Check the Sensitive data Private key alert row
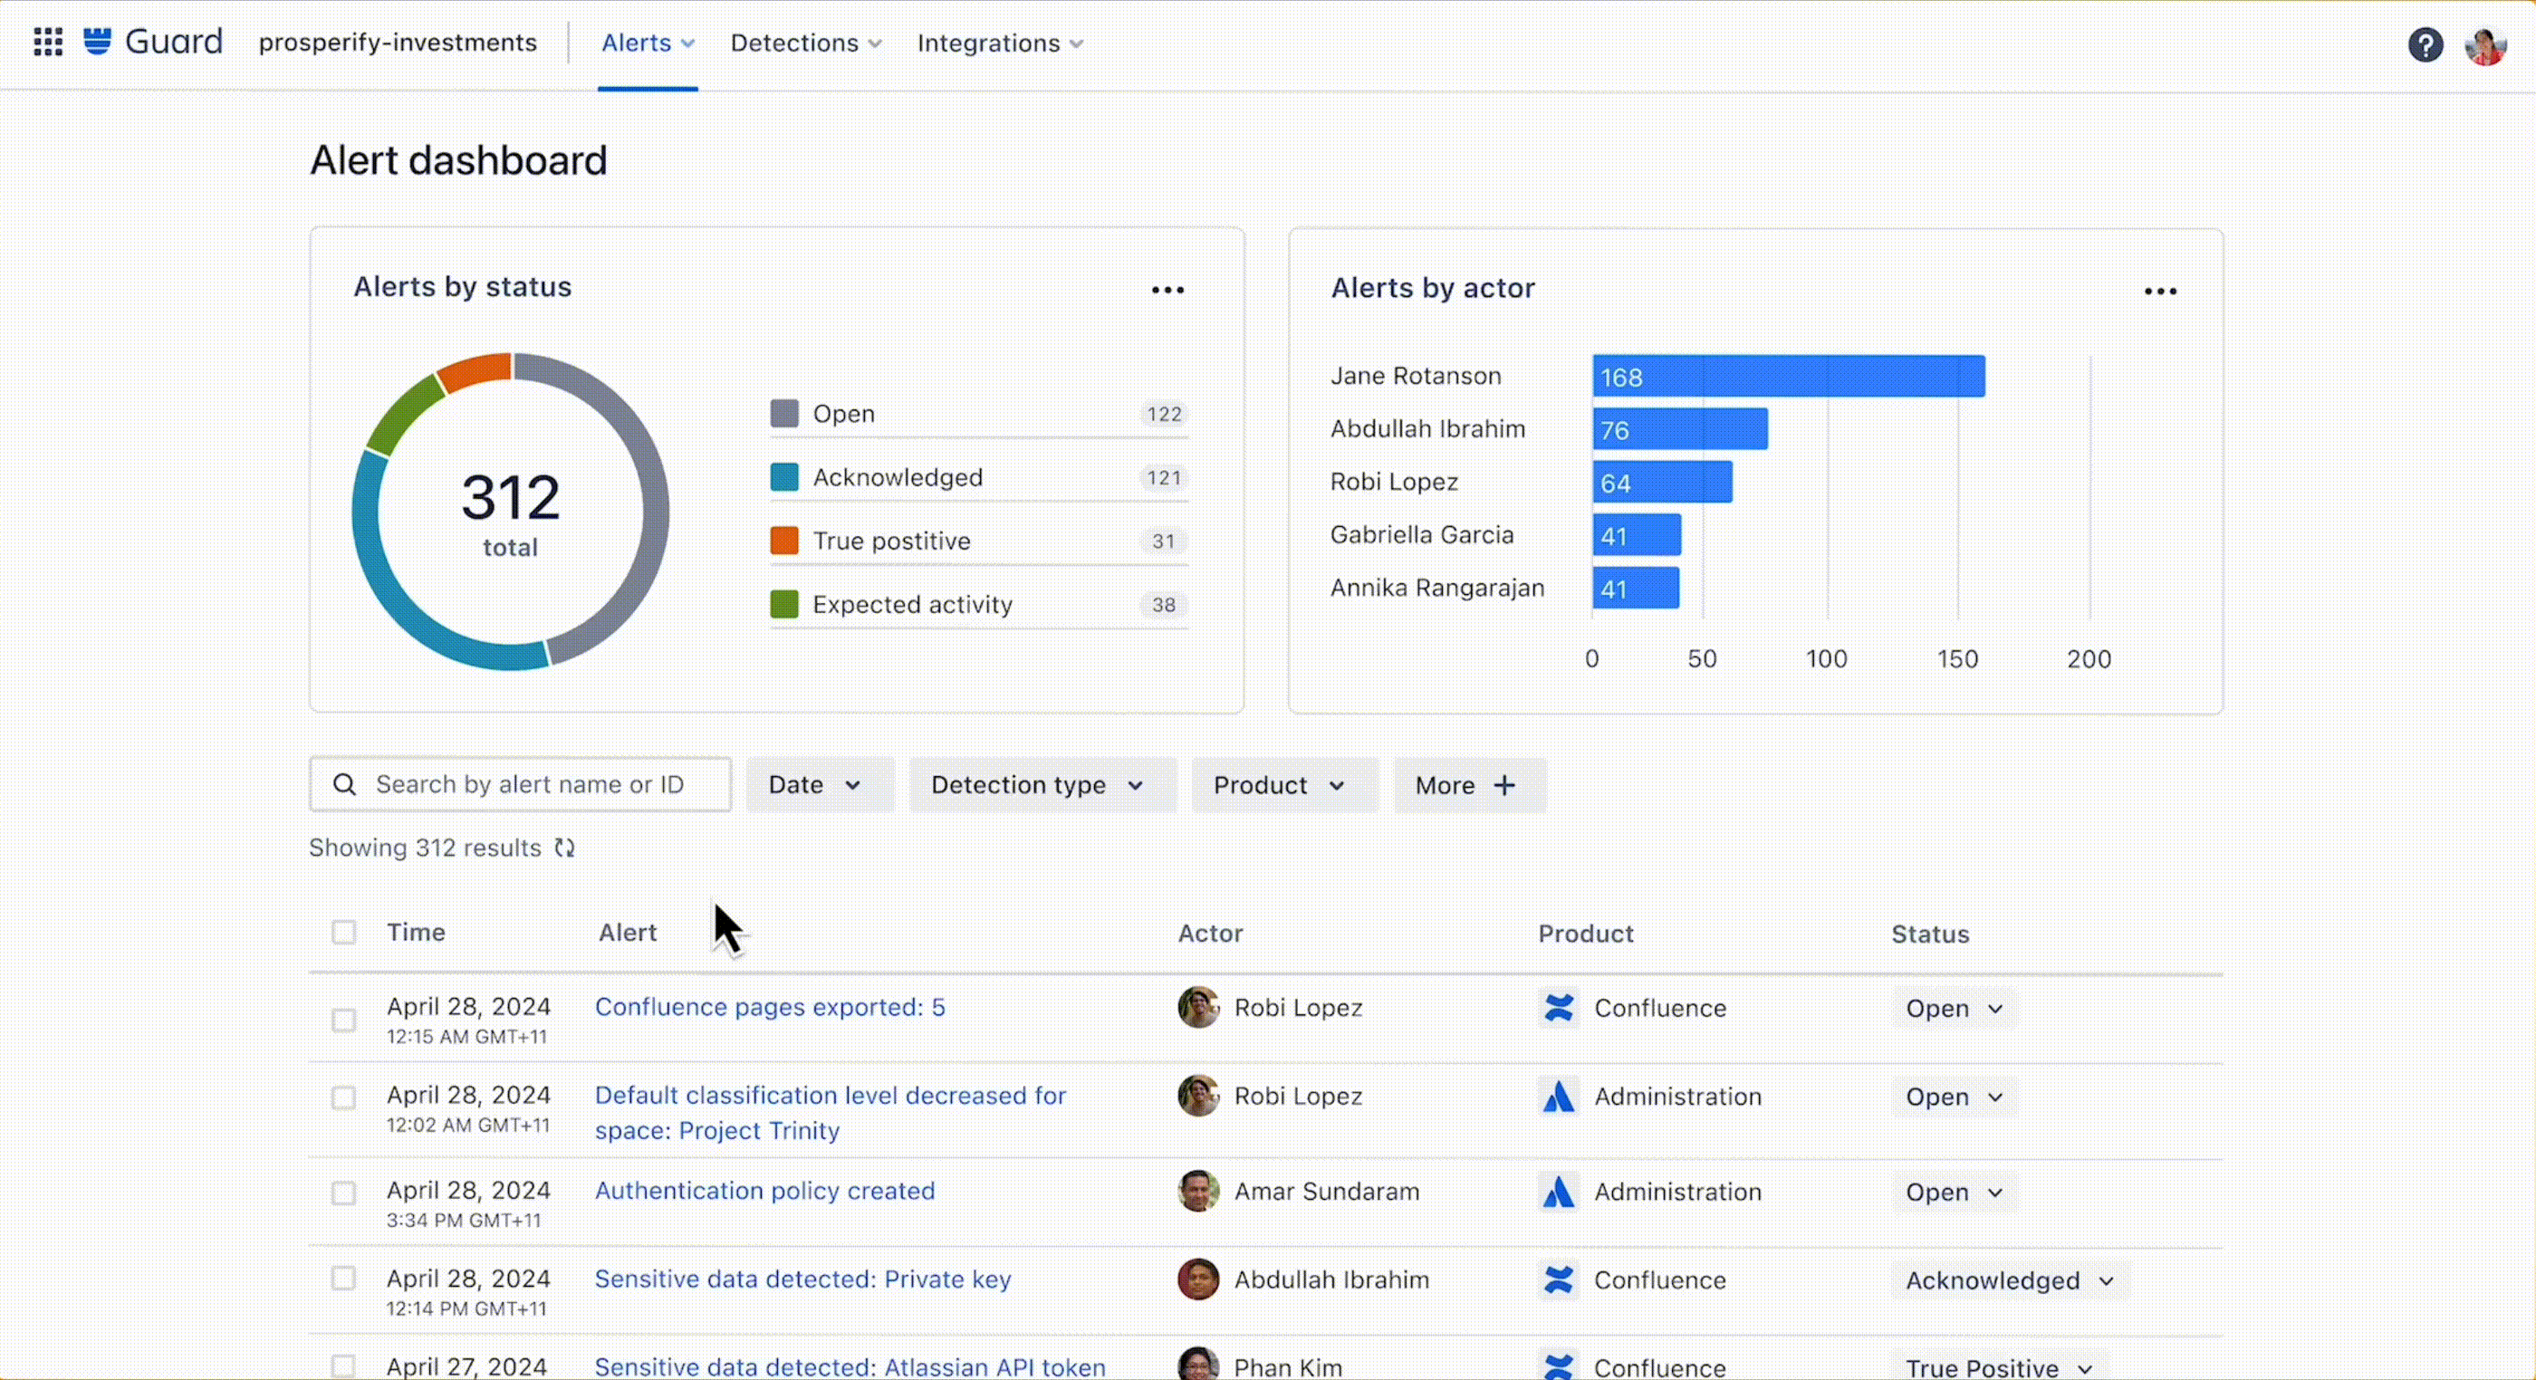Viewport: 2536px width, 1380px height. pyautogui.click(x=343, y=1279)
